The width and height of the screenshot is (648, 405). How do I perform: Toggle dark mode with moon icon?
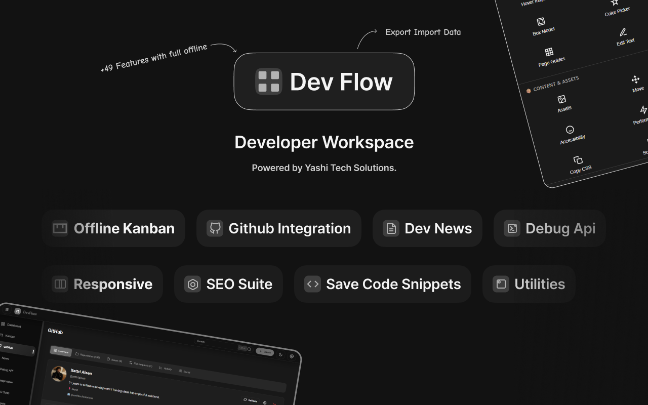(281, 354)
